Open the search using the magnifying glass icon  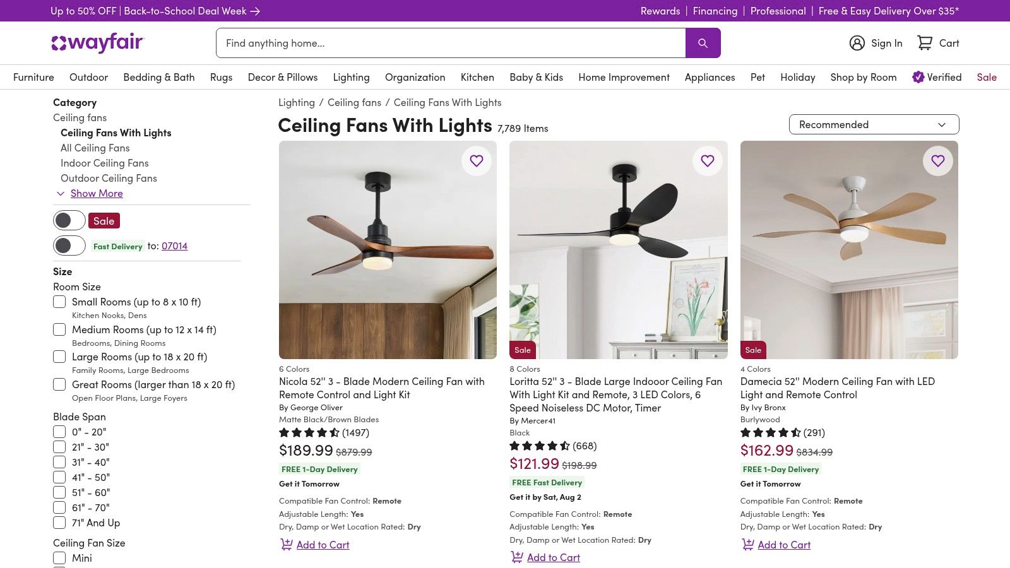pyautogui.click(x=703, y=42)
